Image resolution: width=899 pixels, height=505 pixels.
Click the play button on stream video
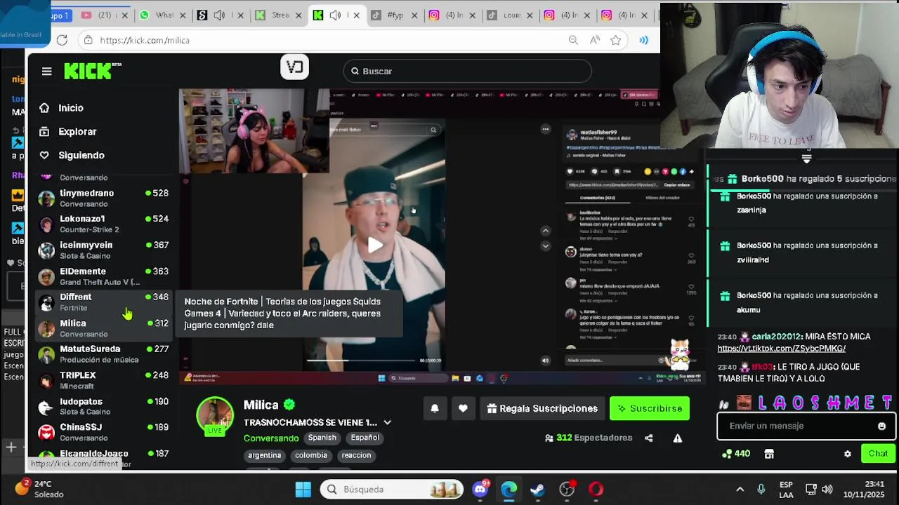(374, 245)
